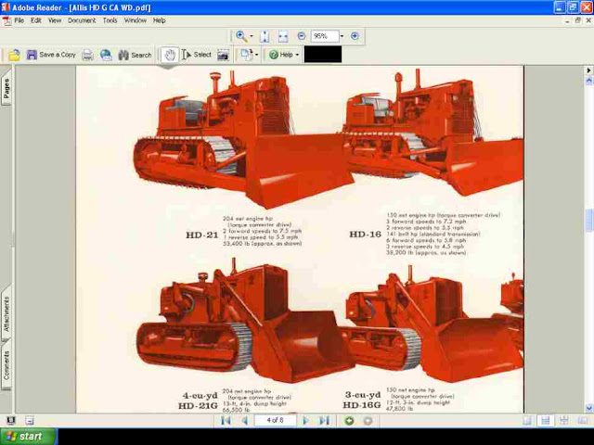This screenshot has height=445, width=594.
Task: Open the View menu
Action: (x=55, y=20)
